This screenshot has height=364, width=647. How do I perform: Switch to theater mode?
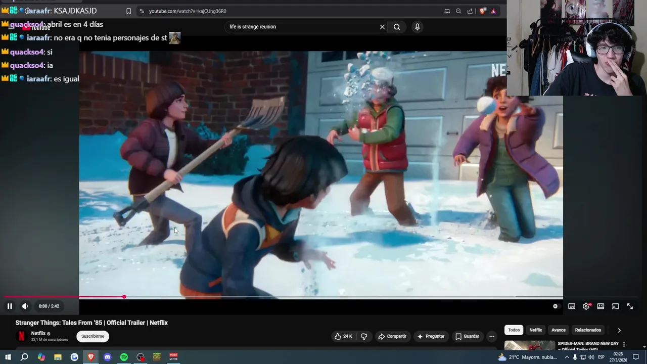(x=600, y=306)
